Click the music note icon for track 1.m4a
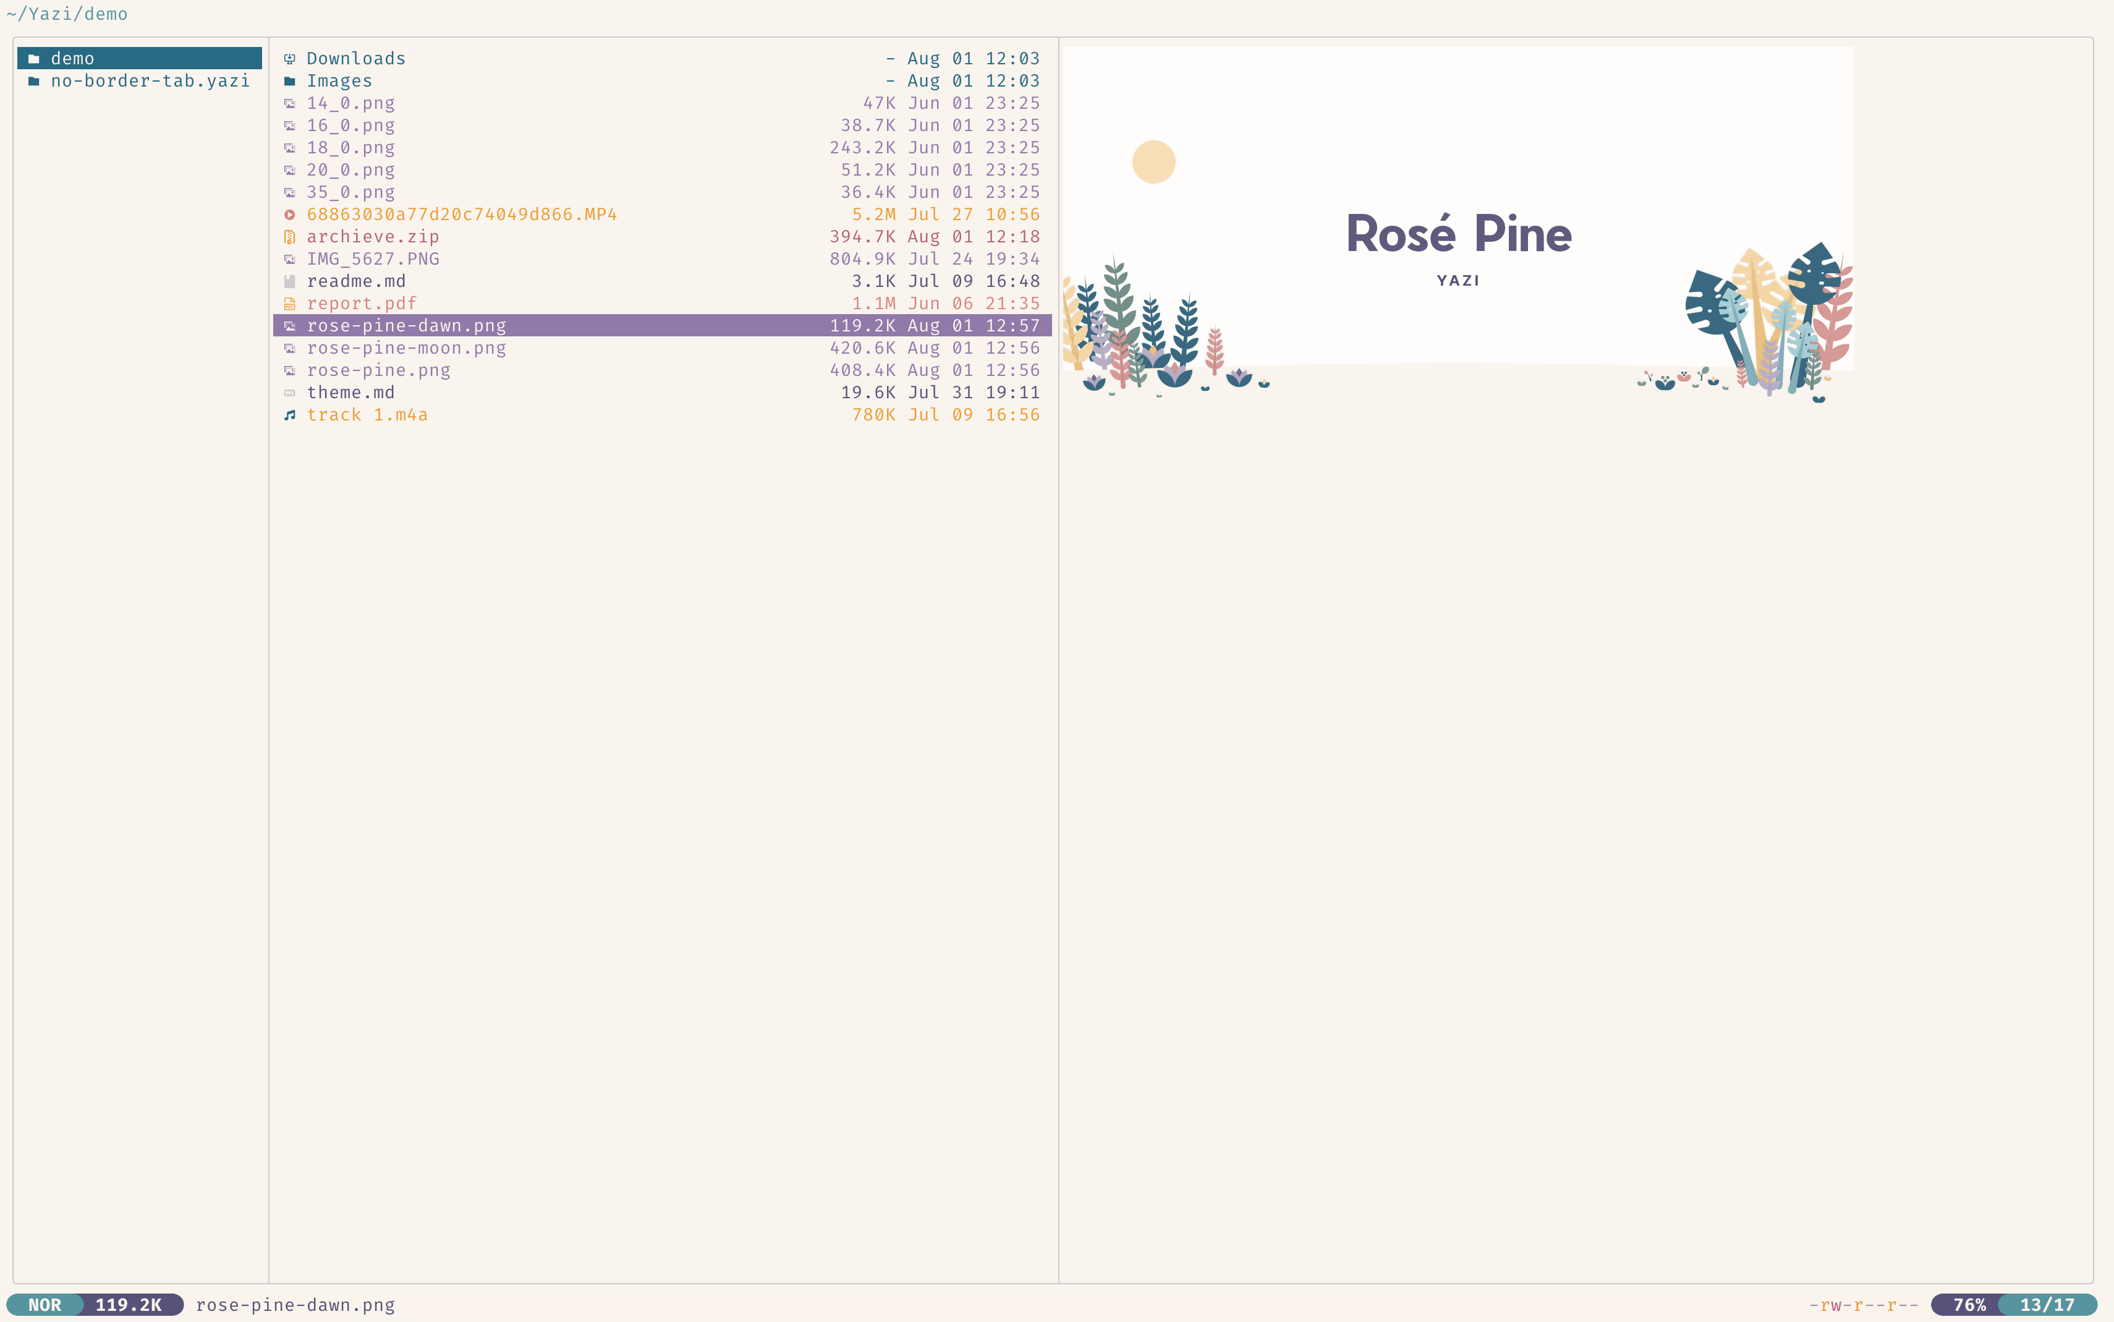The image size is (2114, 1322). pyautogui.click(x=289, y=416)
